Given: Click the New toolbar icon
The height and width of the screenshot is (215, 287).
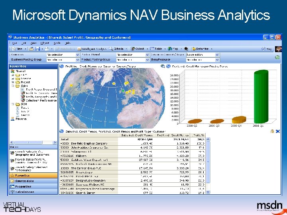Looking at the screenshot, I should pos(14,49).
